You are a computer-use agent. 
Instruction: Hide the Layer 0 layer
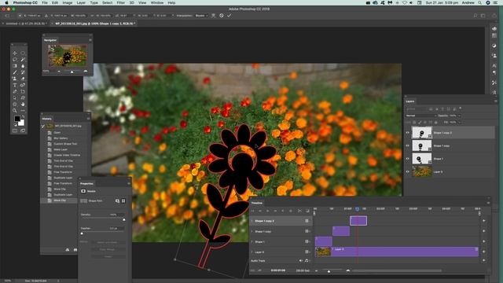[x=408, y=171]
